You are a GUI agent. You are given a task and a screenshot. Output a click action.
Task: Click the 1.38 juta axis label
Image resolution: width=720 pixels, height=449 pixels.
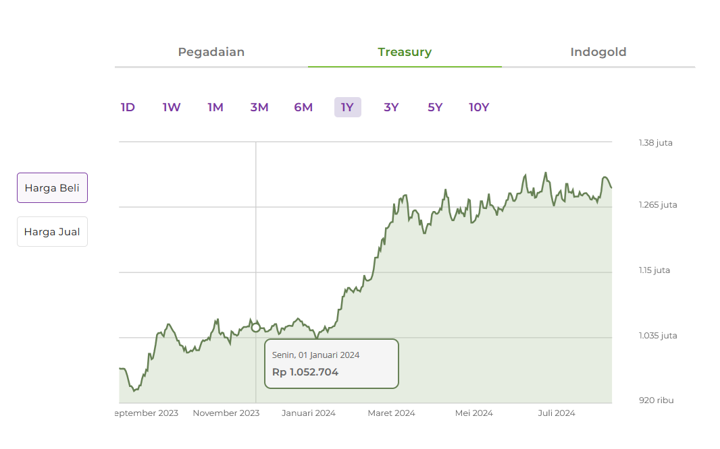655,142
